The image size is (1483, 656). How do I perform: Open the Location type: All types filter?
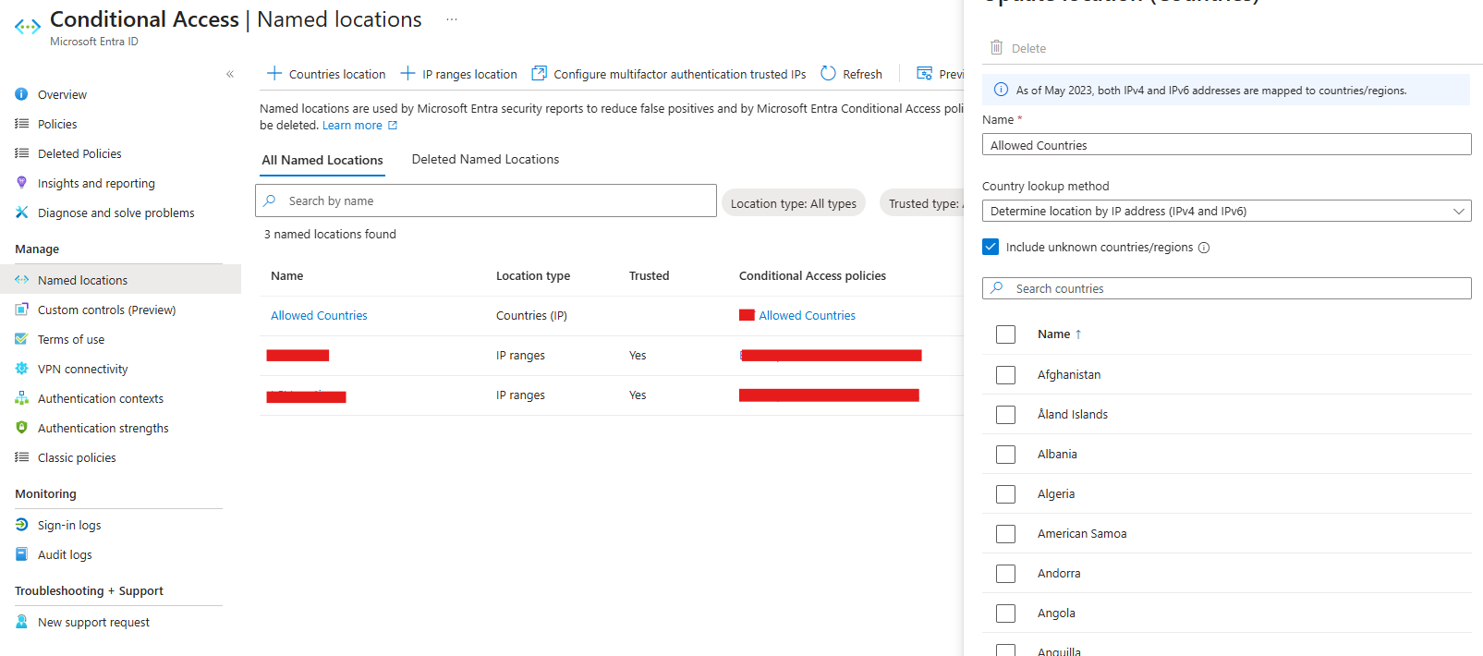coord(794,203)
